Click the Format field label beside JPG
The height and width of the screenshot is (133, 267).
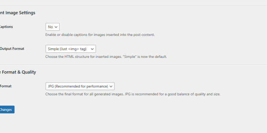6,86
